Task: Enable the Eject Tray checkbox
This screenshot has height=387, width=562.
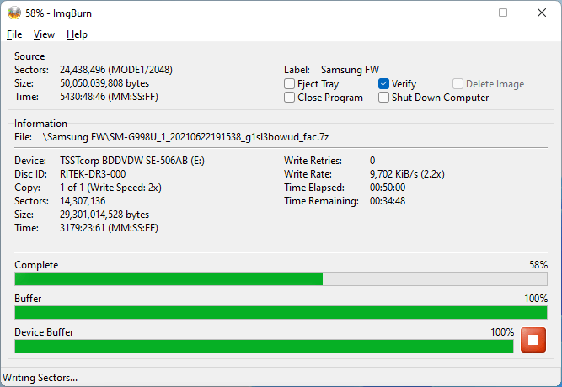Action: click(290, 84)
